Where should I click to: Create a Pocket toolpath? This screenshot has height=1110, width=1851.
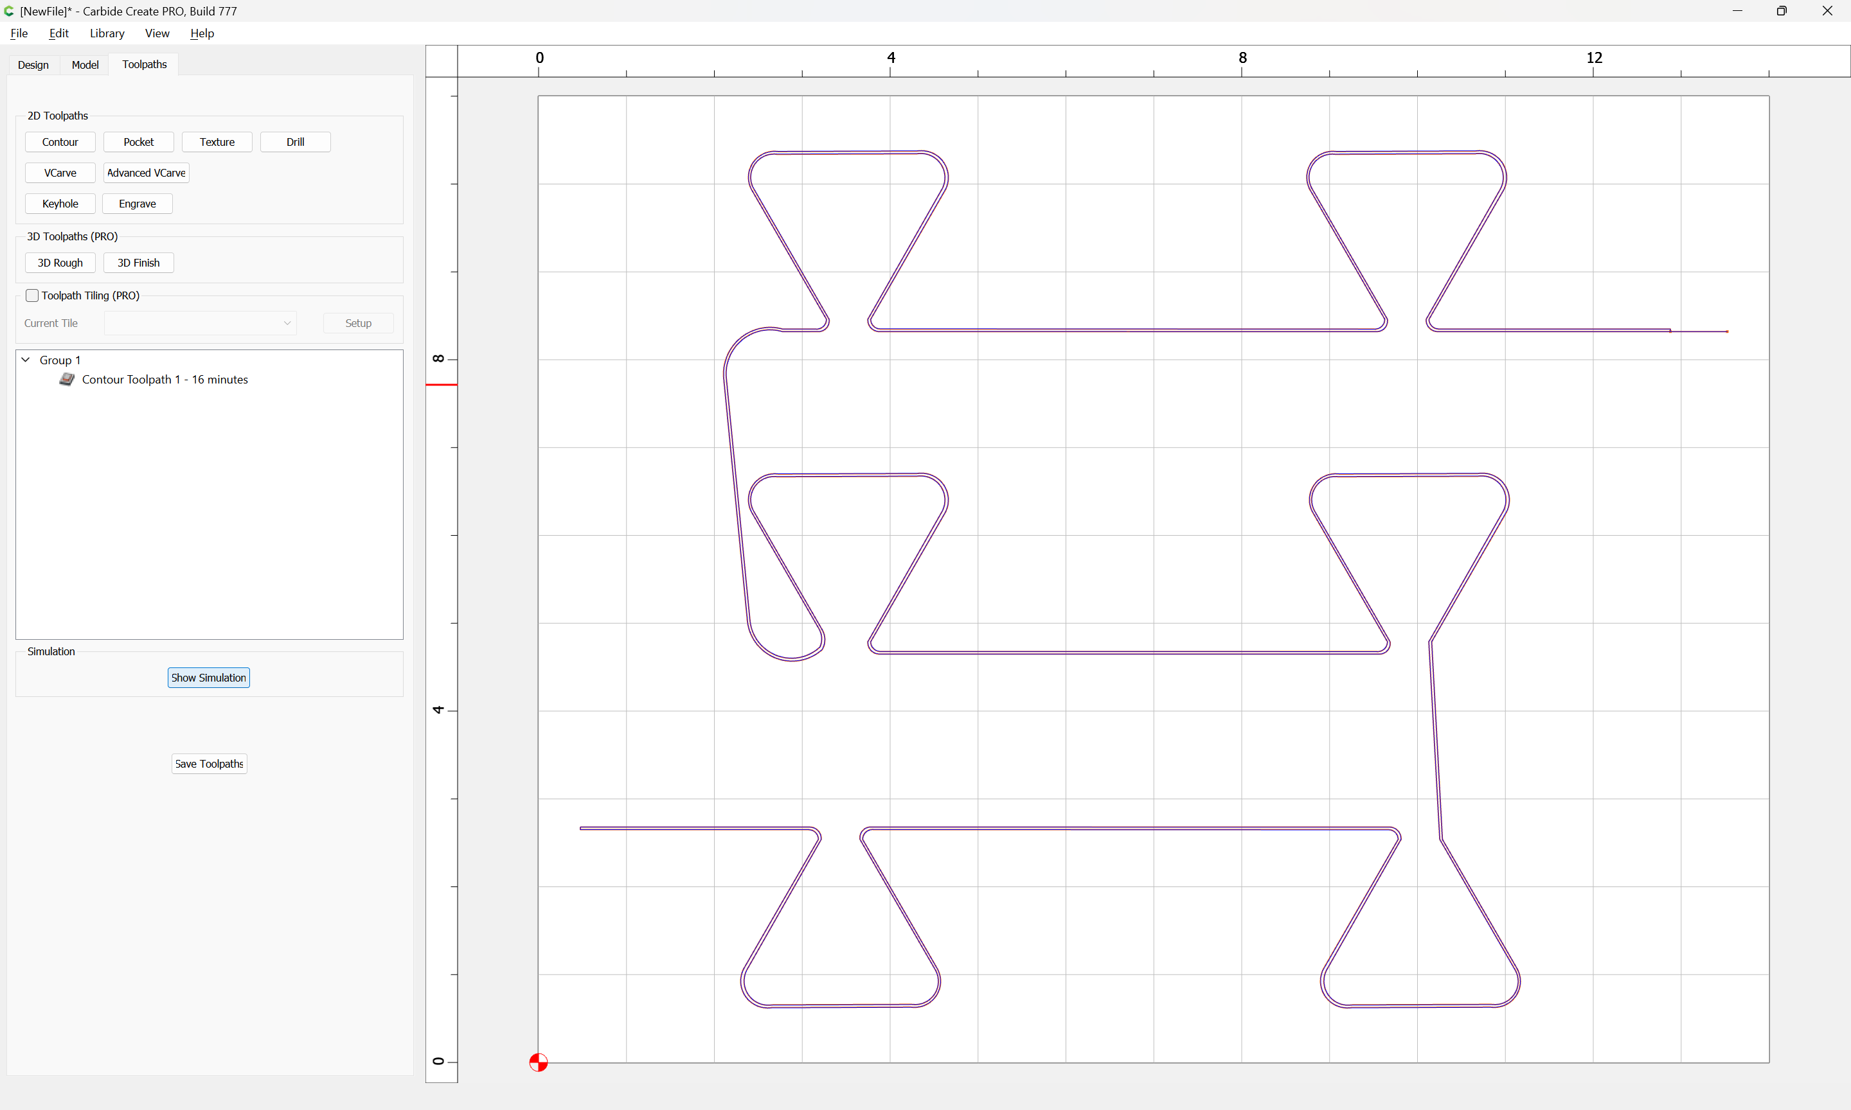pyautogui.click(x=138, y=142)
